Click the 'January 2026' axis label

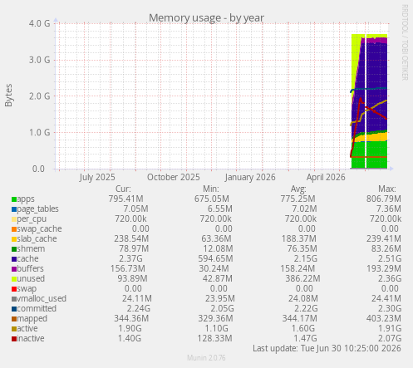pyautogui.click(x=250, y=177)
